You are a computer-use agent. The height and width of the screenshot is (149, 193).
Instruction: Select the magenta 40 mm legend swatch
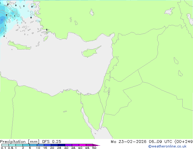coord(82,145)
